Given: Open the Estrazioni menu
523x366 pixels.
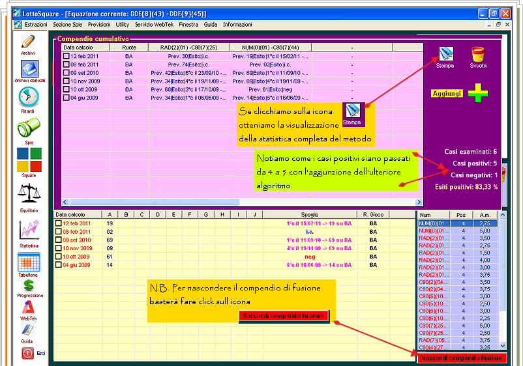Looking at the screenshot, I should [36, 25].
